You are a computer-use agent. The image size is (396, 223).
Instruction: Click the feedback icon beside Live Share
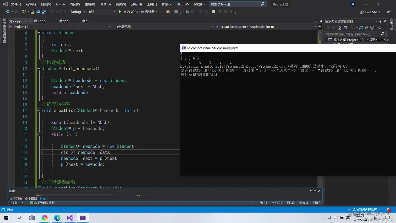point(389,12)
